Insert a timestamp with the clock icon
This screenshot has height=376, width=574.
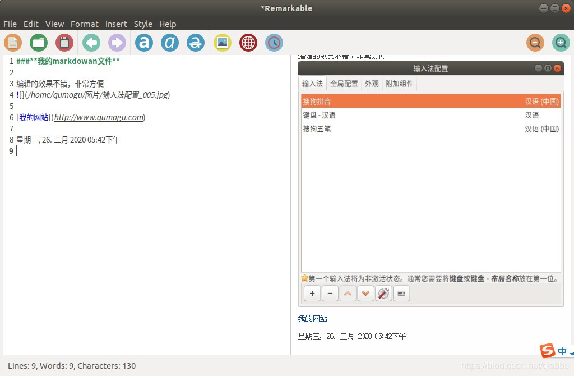pos(274,43)
